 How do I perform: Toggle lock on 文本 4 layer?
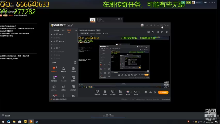tap(54, 34)
